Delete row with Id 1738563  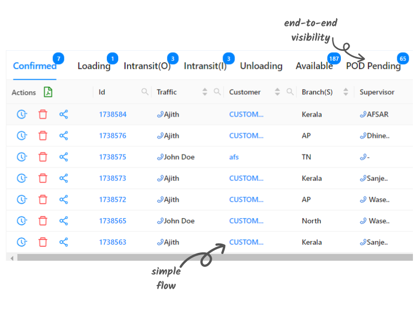pyautogui.click(x=43, y=242)
